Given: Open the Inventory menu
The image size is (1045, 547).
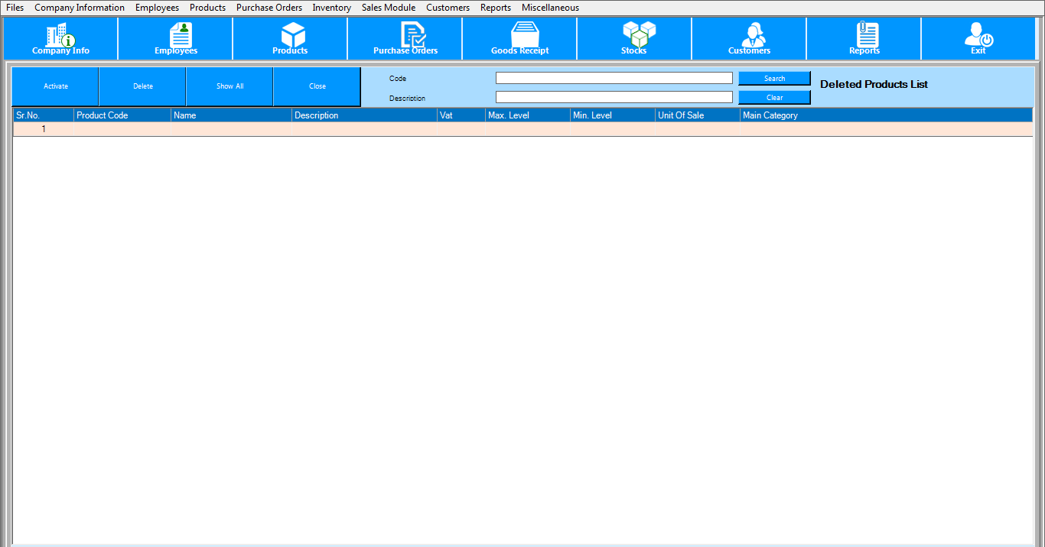Looking at the screenshot, I should click(331, 8).
